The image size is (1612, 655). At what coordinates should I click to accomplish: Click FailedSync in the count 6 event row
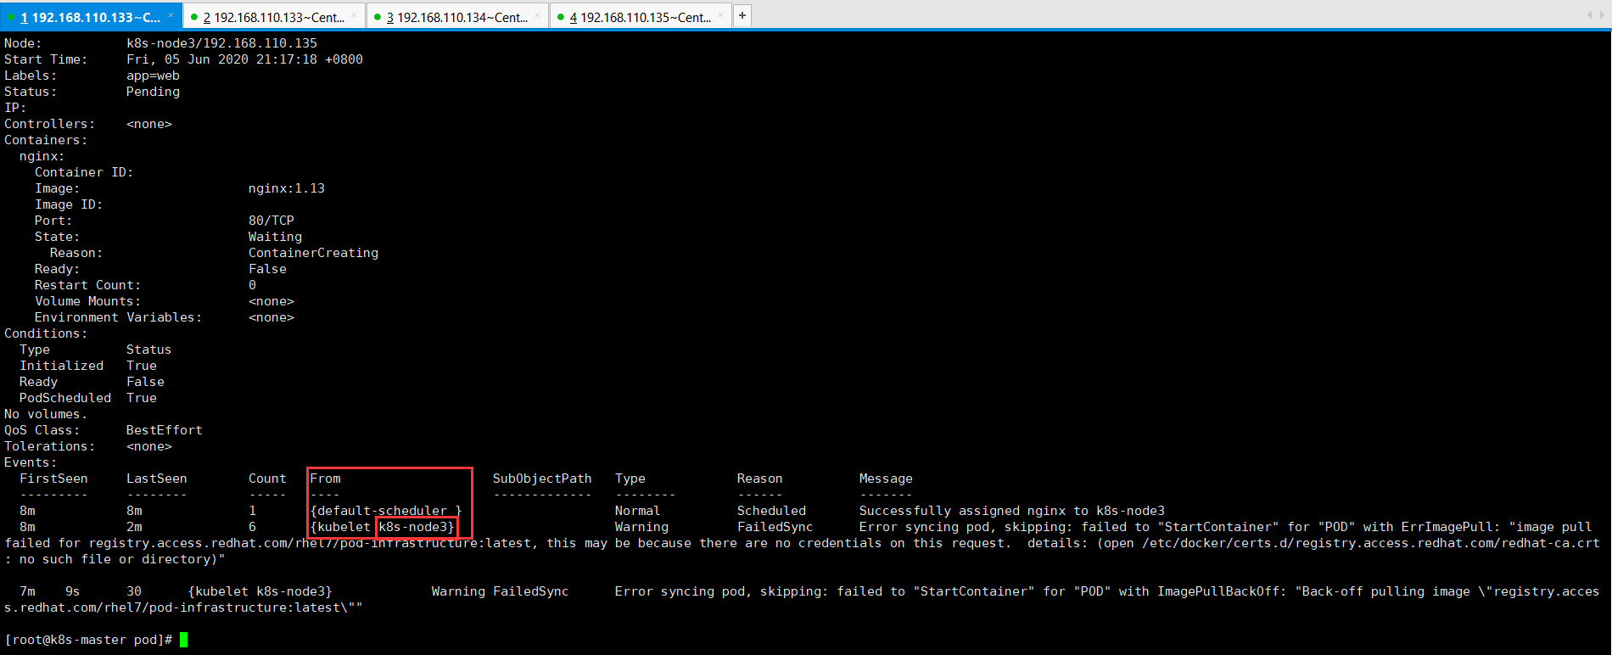click(x=775, y=527)
